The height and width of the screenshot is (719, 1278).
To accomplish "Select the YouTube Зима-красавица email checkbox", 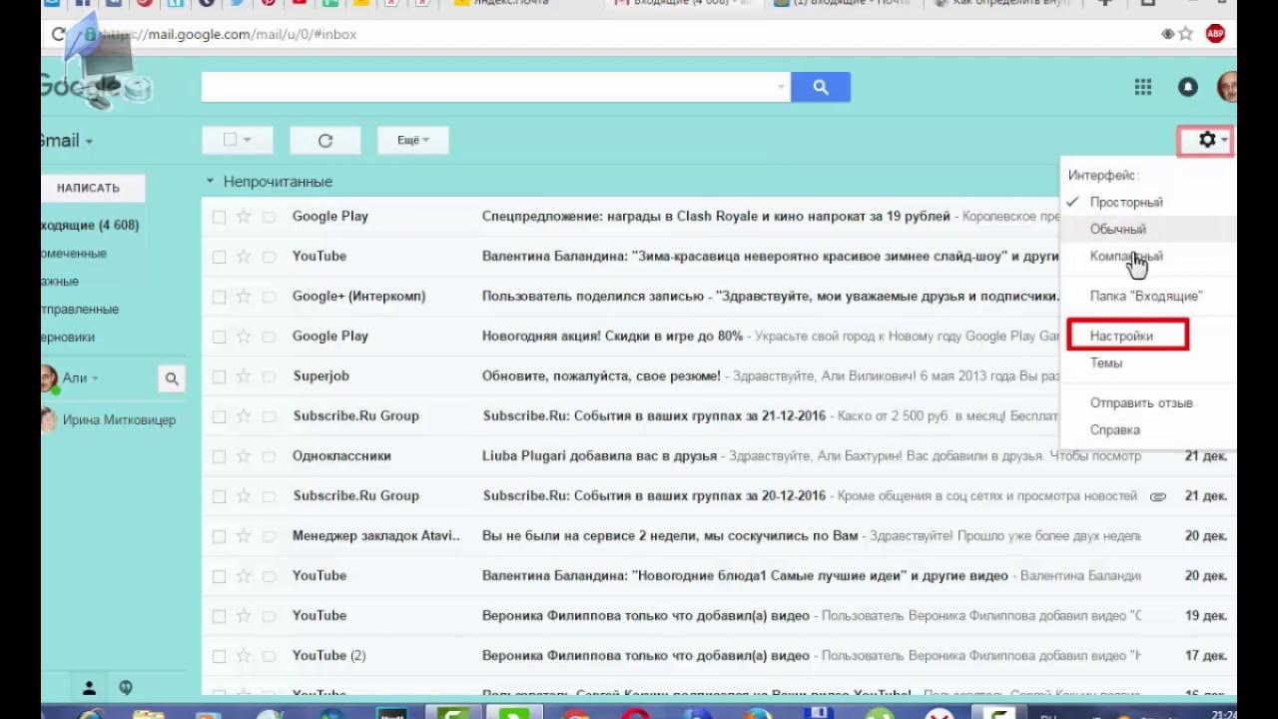I will 219,257.
